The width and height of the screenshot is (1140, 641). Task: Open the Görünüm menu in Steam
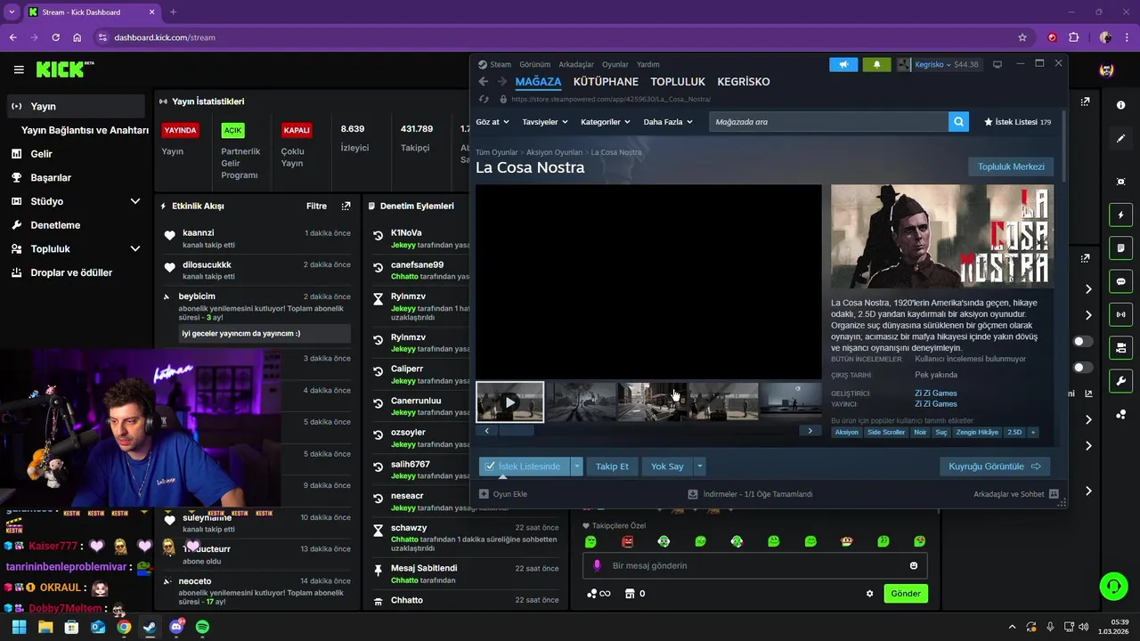point(534,64)
